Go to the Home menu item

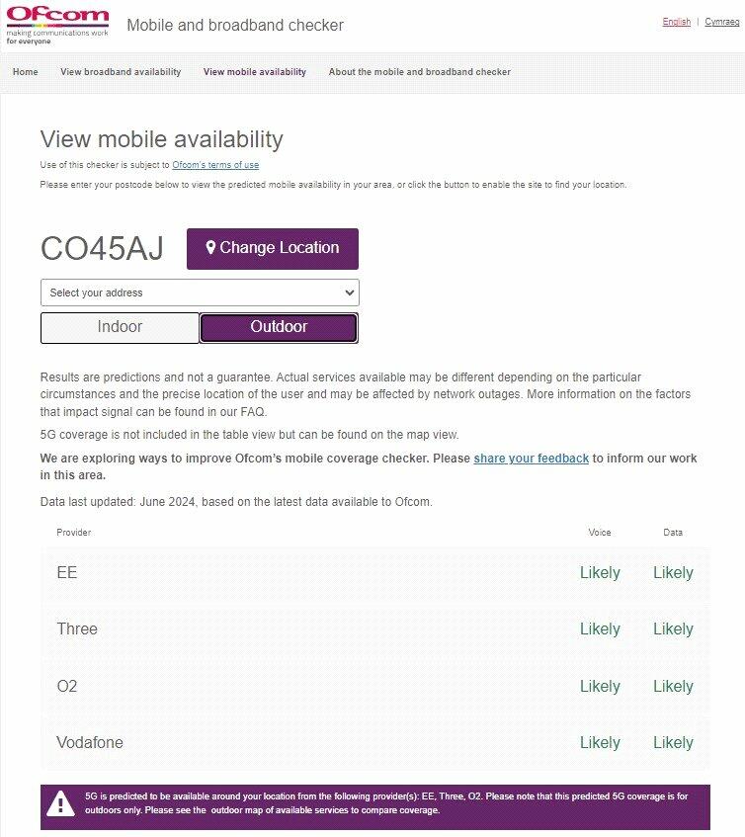point(26,72)
